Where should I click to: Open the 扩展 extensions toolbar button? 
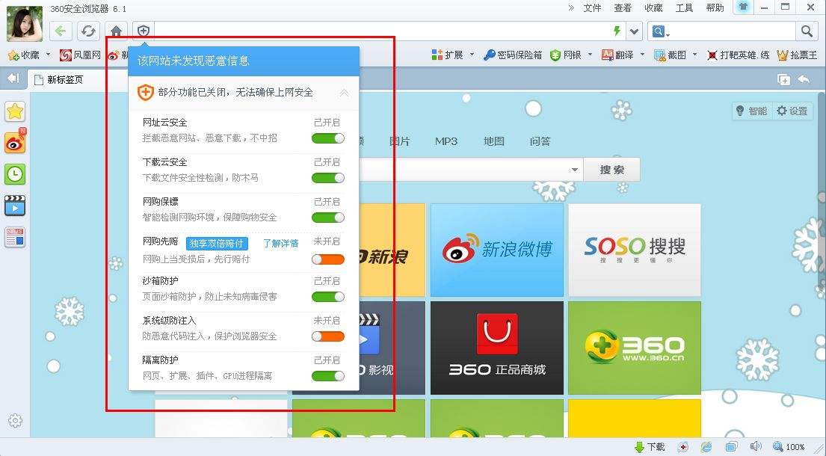447,55
